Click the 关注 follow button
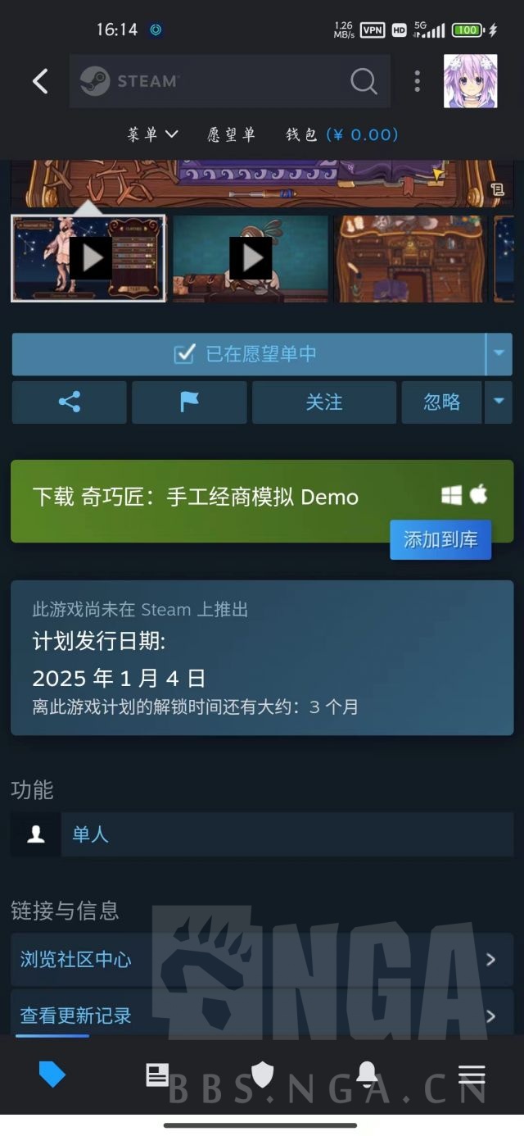 click(x=324, y=402)
